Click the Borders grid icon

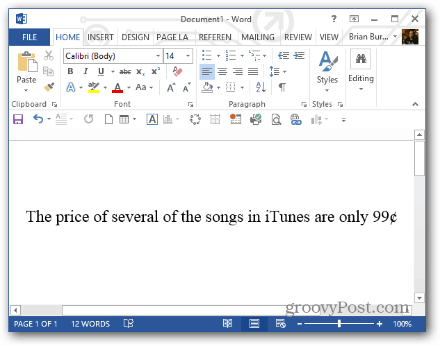pyautogui.click(x=230, y=87)
